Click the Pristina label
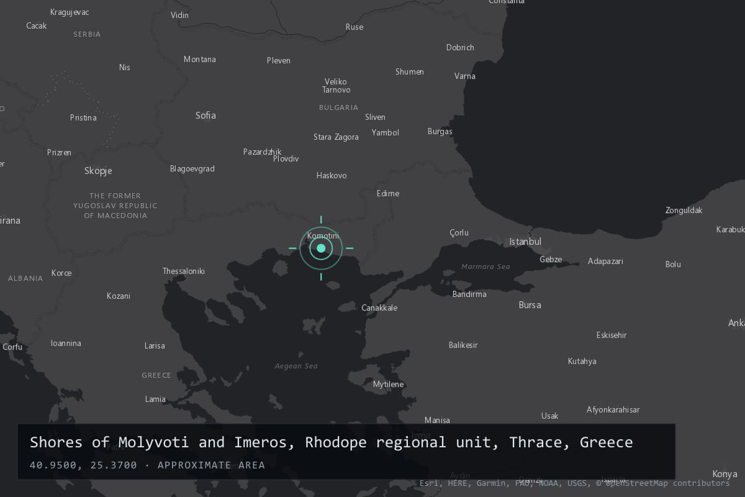The image size is (745, 497). (83, 118)
